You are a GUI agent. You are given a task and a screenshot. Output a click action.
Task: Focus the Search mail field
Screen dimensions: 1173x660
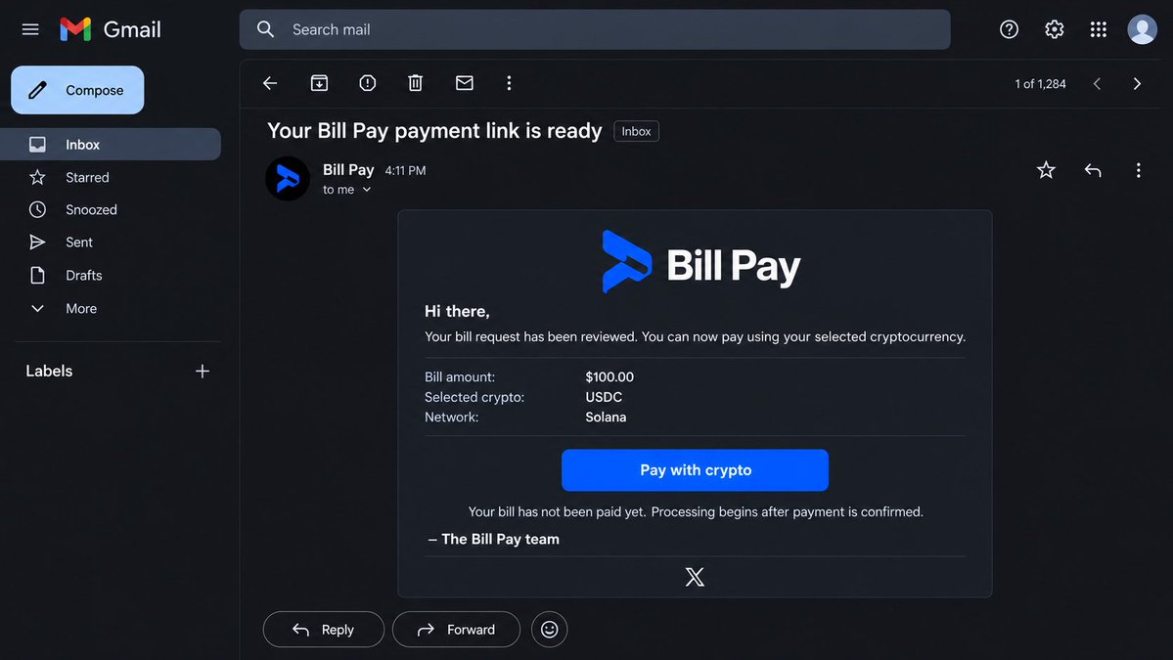[595, 29]
